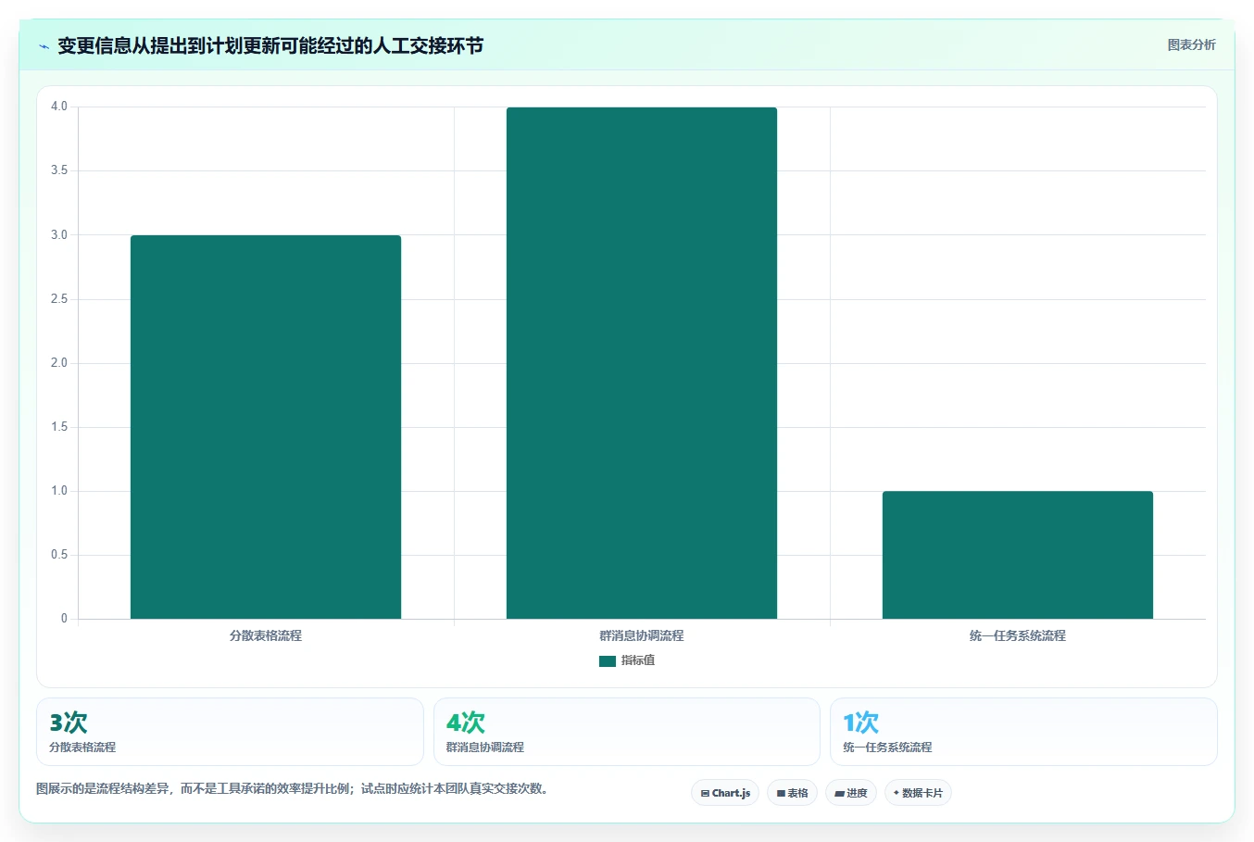Viewport: 1254px width, 842px height.
Task: Click 群消息协调流程 caption in the second card
Action: click(485, 748)
